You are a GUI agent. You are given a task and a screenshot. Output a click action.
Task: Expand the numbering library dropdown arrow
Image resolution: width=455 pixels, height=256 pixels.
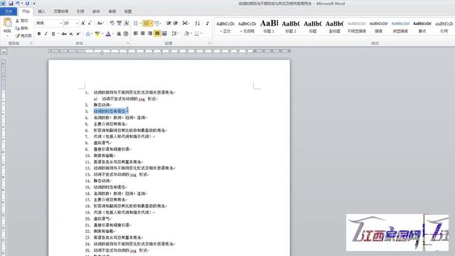[x=151, y=23]
